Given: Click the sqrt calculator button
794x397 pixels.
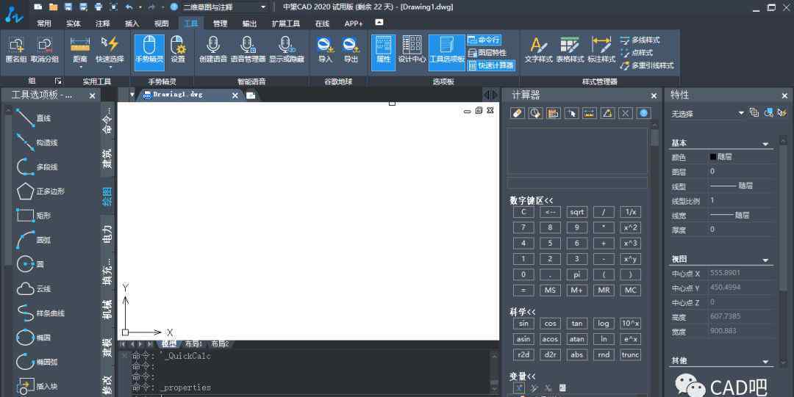Looking at the screenshot, I should point(577,212).
